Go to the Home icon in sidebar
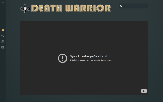Image resolution: width=163 pixels, height=102 pixels. click(x=3, y=30)
